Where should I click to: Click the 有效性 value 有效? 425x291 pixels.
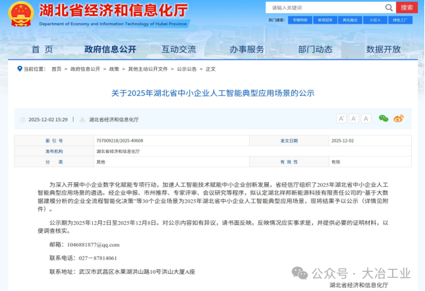(335, 162)
